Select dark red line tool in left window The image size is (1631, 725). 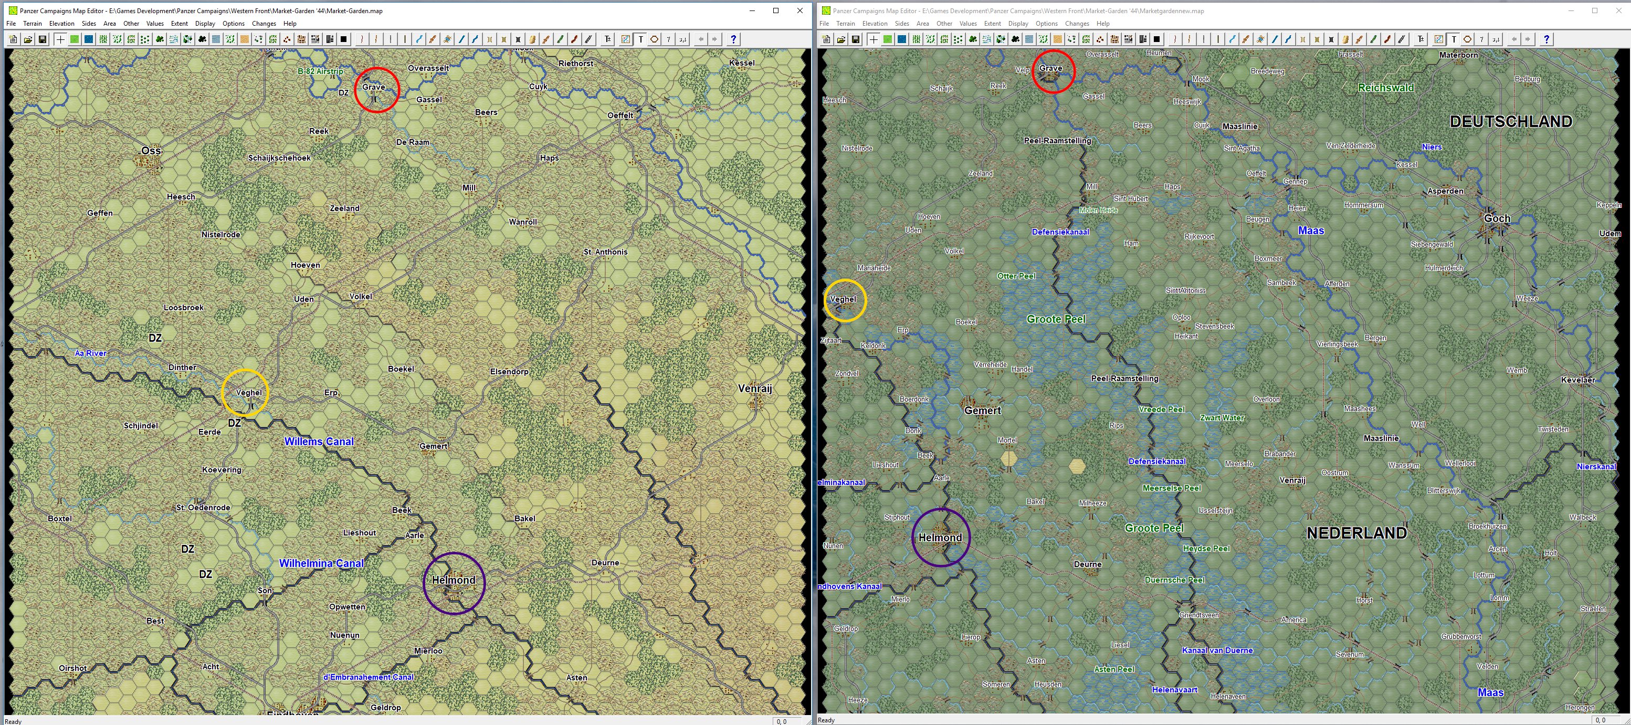tap(574, 39)
